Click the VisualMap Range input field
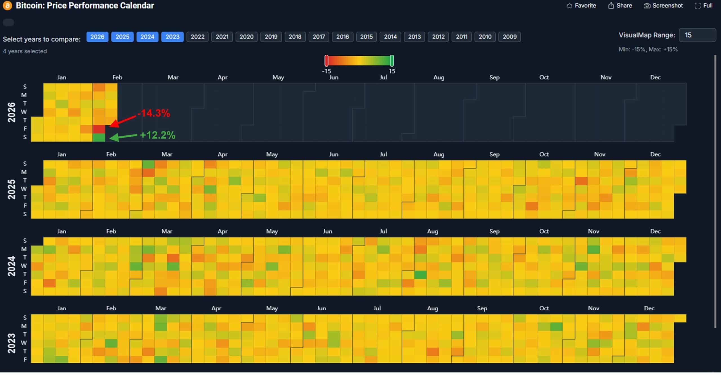Viewport: 721px width, 375px height. pyautogui.click(x=697, y=35)
